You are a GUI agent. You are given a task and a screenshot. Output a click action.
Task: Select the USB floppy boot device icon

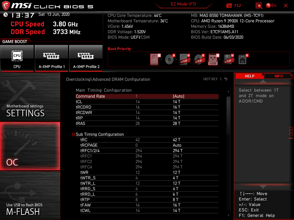pos(228,59)
